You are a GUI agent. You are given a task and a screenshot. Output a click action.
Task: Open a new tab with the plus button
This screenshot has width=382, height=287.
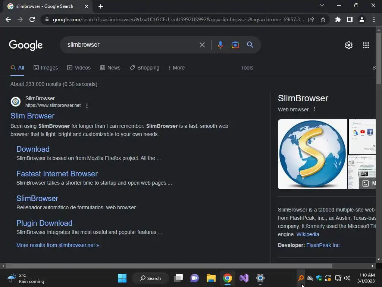pos(101,6)
